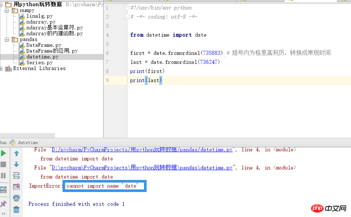Viewport: 351px width, 217px height.
Task: Click the Pause output icon
Action: (x=3, y=176)
